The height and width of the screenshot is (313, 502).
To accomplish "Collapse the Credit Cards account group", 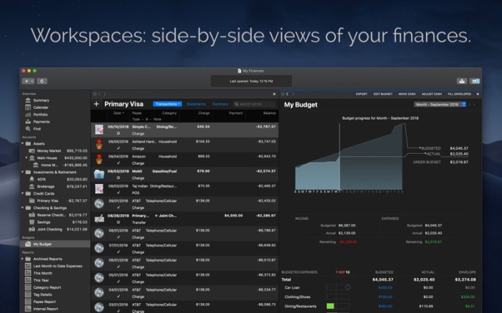I will [22, 193].
